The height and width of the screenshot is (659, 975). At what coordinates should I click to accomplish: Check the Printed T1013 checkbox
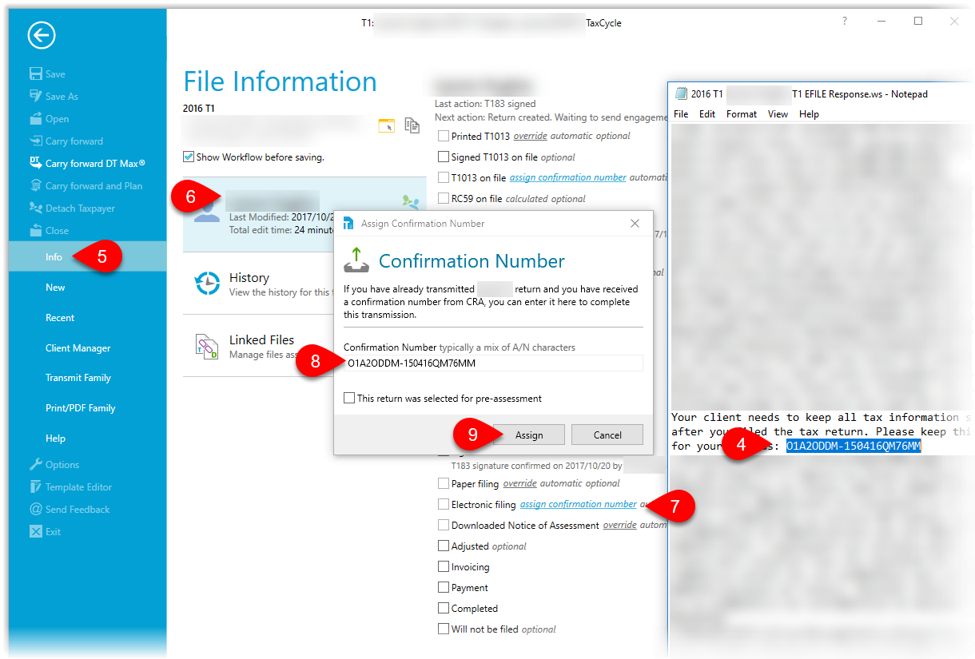(444, 136)
